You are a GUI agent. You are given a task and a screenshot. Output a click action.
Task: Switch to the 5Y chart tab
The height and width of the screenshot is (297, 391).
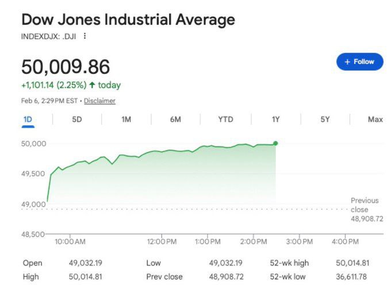[325, 119]
